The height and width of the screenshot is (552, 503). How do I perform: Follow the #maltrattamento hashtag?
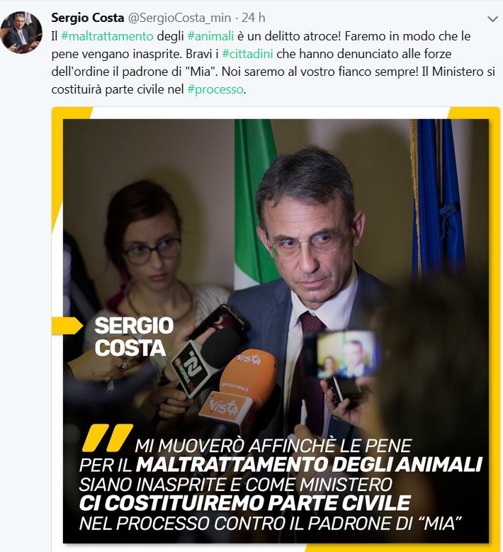point(108,36)
